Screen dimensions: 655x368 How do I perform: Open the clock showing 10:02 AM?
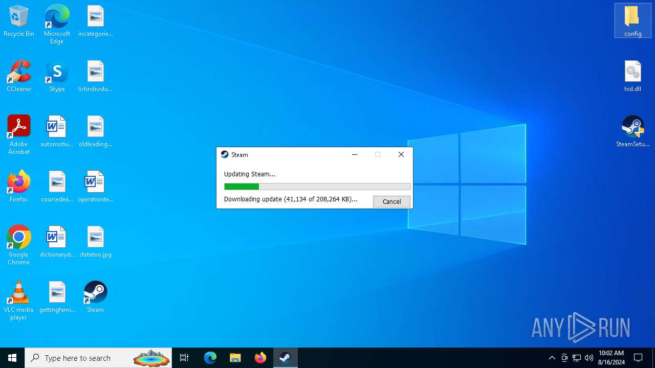(x=611, y=358)
